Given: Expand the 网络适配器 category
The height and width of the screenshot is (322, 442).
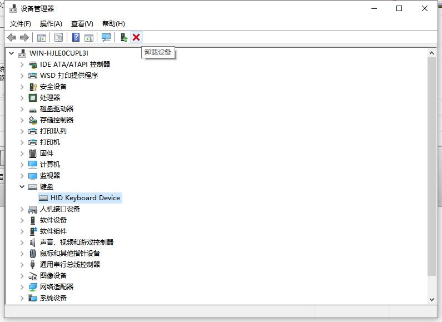Looking at the screenshot, I should pyautogui.click(x=22, y=287).
